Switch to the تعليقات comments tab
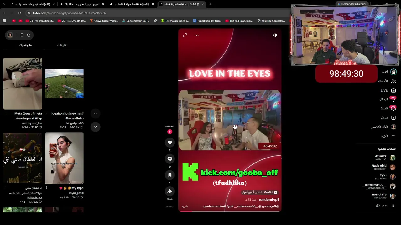401x225 pixels. pyautogui.click(x=62, y=45)
